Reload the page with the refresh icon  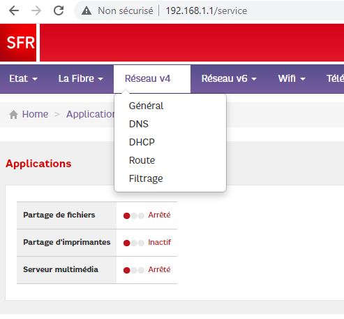click(59, 10)
